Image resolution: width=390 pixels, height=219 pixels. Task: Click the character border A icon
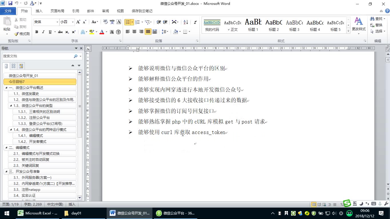[x=119, y=22]
